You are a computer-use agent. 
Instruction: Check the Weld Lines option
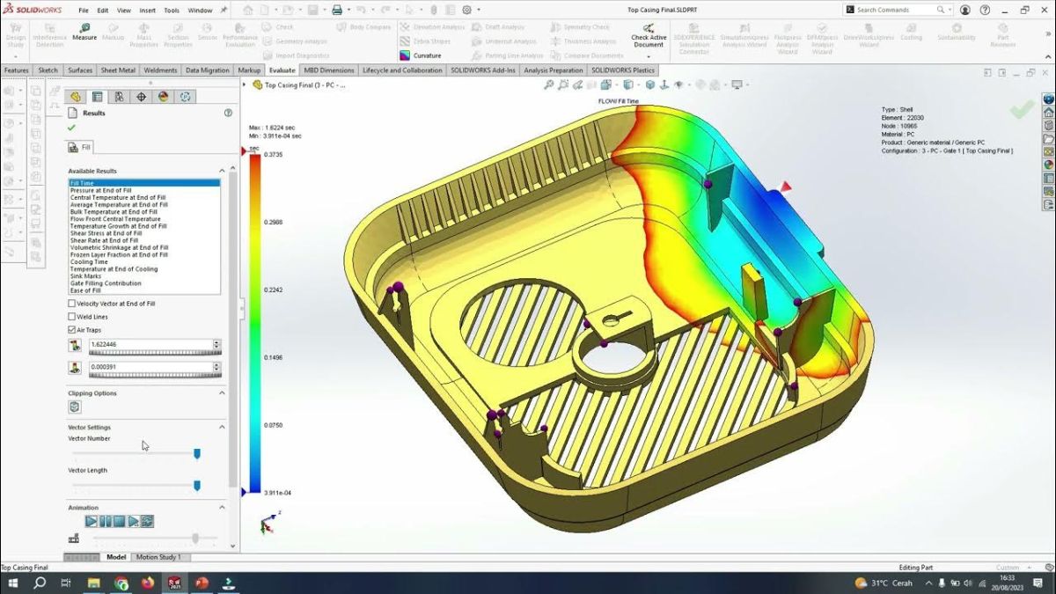[x=71, y=316]
